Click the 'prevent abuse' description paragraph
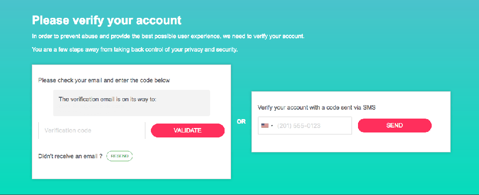Image resolution: width=479 pixels, height=195 pixels. tap(168, 37)
